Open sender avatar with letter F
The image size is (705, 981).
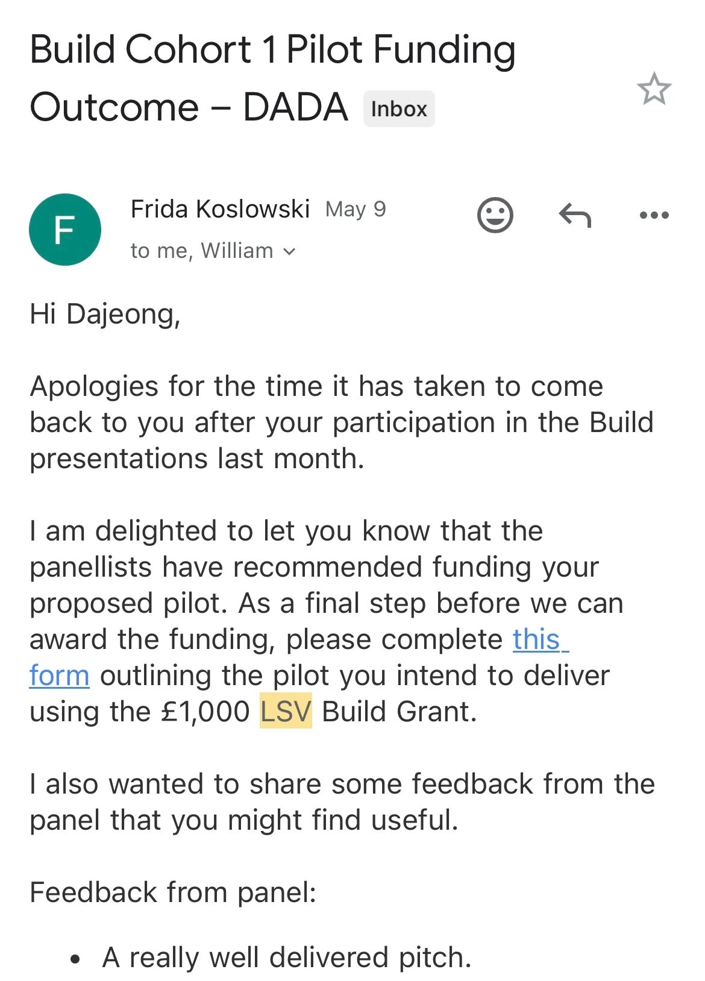click(x=65, y=230)
